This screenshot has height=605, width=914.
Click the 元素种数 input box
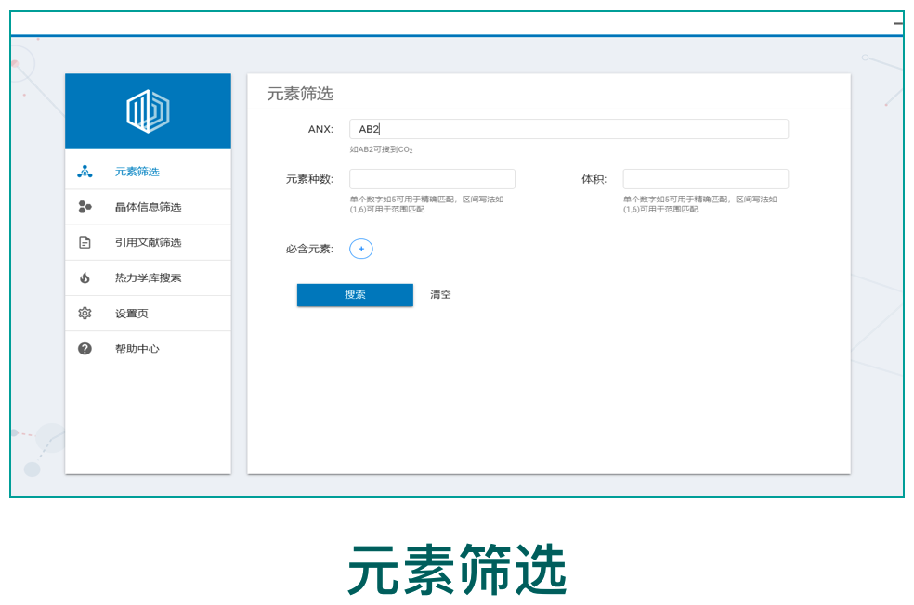click(x=432, y=179)
